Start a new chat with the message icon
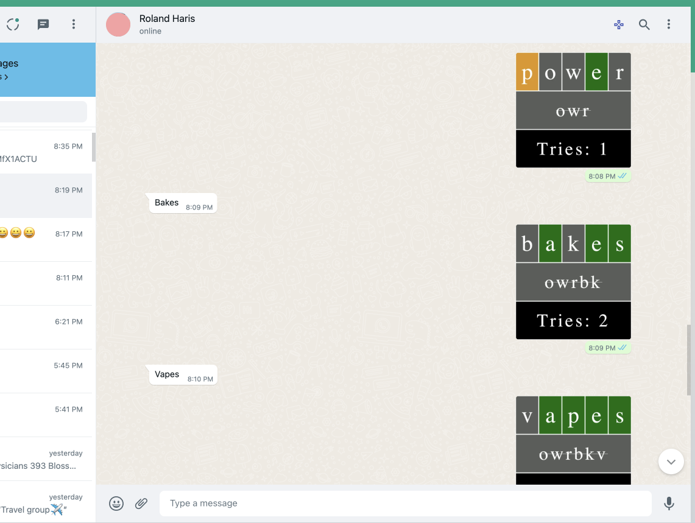 coord(42,24)
